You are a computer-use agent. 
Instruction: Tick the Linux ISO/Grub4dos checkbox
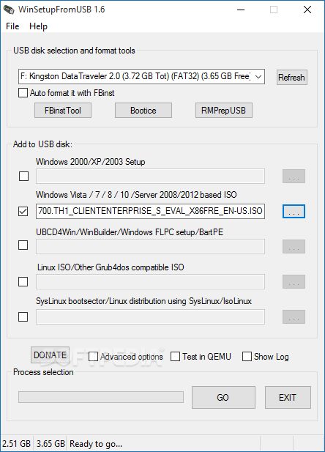pos(23,281)
